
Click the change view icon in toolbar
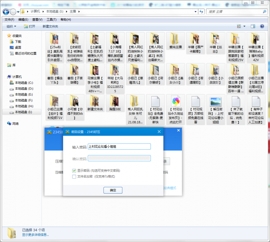(239, 26)
